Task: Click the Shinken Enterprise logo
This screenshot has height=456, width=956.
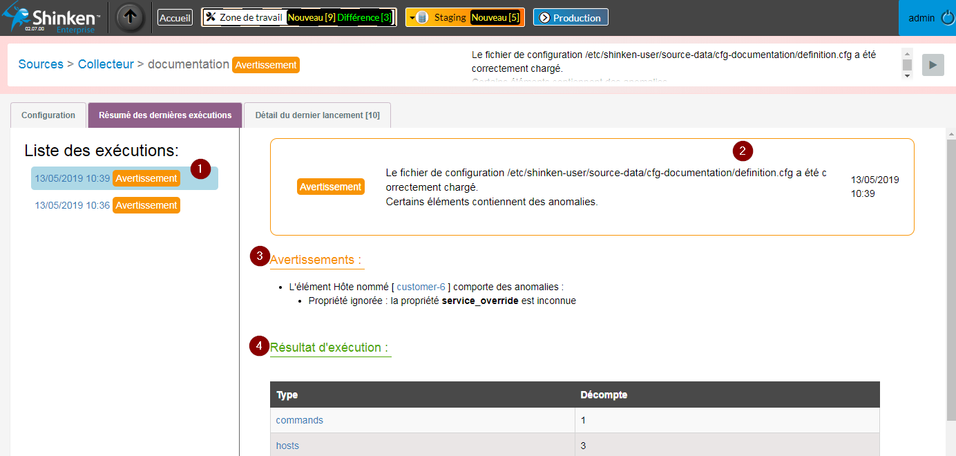Action: (x=52, y=18)
